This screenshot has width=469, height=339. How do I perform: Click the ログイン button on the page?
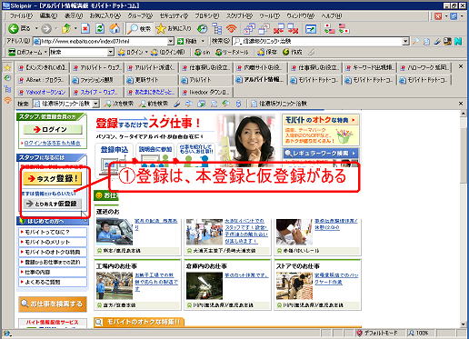coord(53,129)
